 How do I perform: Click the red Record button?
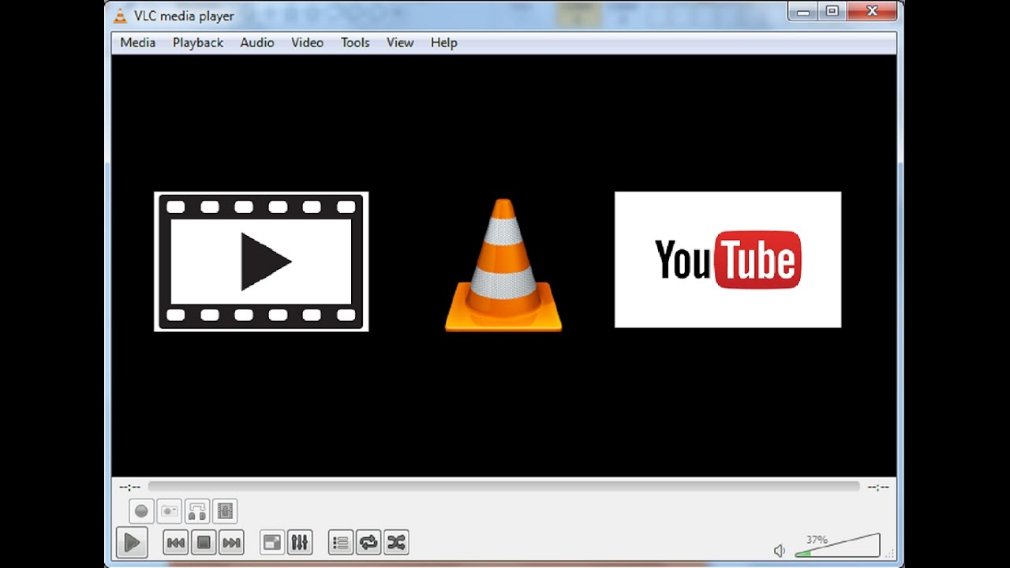point(141,511)
